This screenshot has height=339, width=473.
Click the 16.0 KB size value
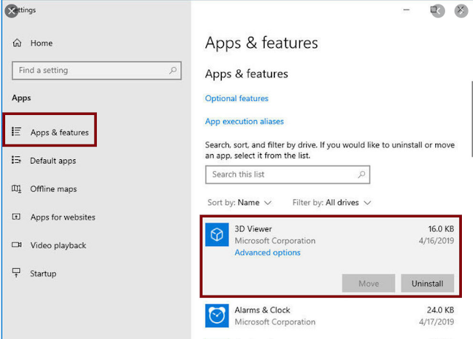pyautogui.click(x=441, y=229)
